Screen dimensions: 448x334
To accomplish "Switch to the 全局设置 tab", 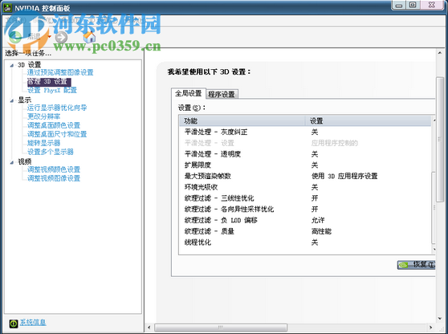I will pos(189,93).
